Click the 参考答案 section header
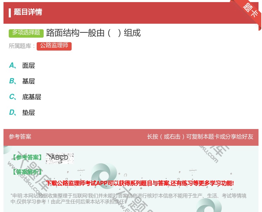The image size is (262, 212). pos(20,137)
